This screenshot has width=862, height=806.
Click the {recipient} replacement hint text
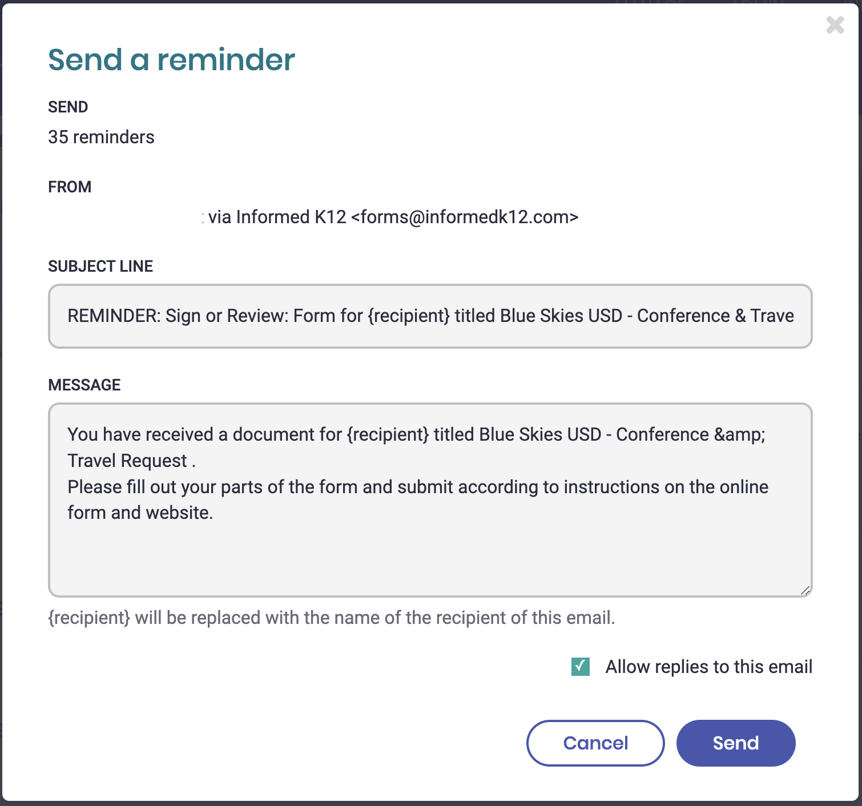(331, 618)
